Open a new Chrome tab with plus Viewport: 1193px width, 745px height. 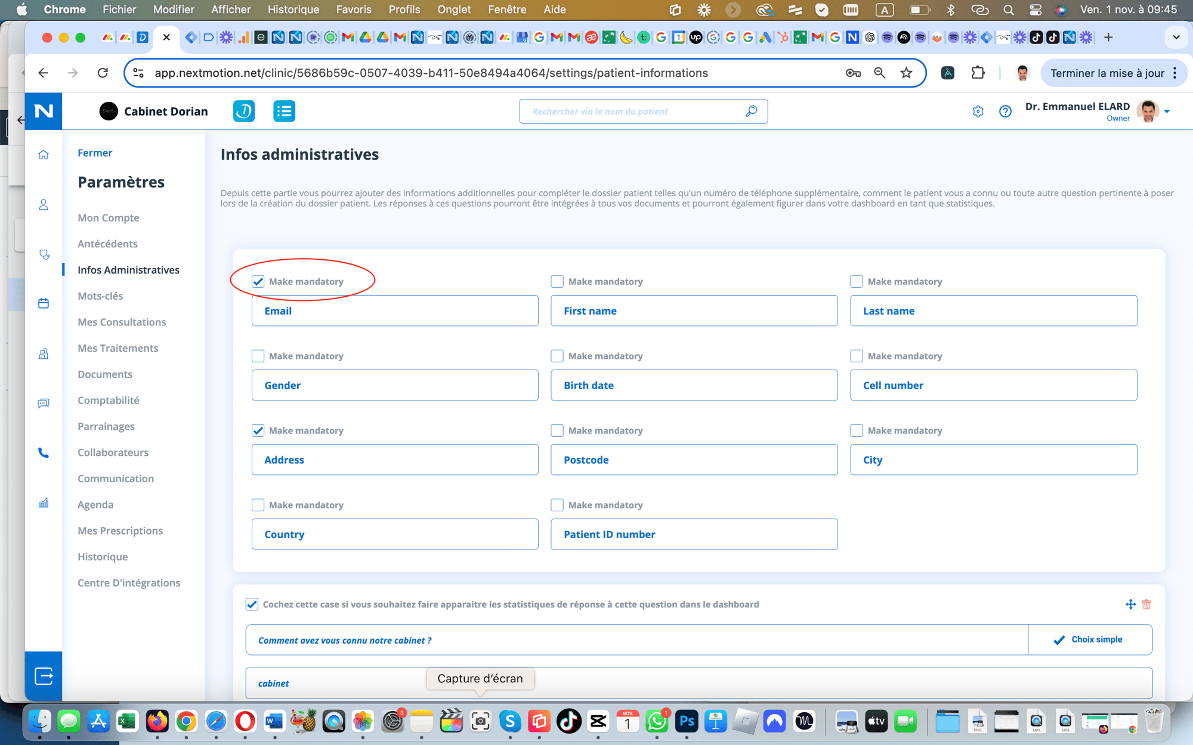tap(1108, 37)
